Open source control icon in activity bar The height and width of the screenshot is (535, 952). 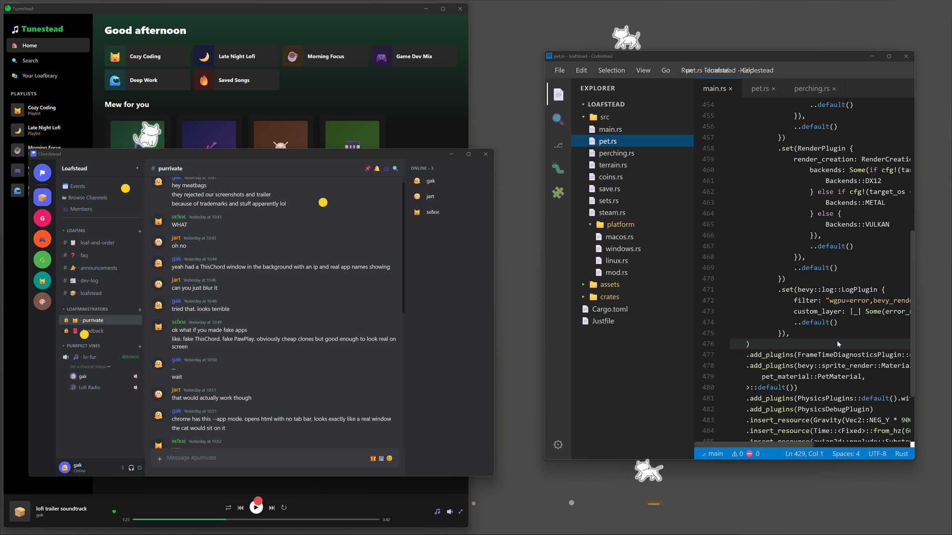coord(558,145)
